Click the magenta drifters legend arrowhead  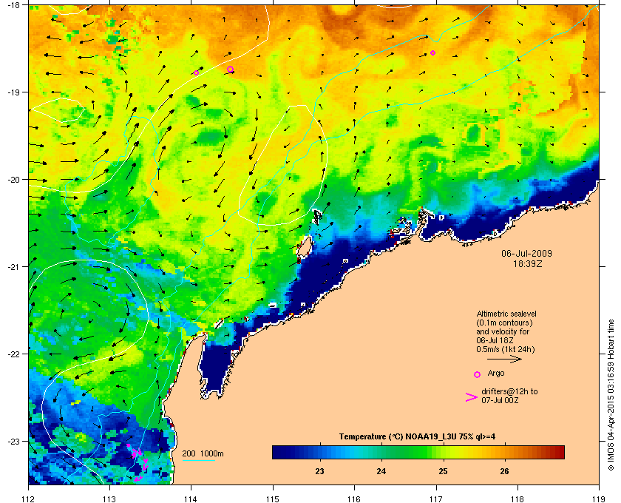(x=472, y=397)
